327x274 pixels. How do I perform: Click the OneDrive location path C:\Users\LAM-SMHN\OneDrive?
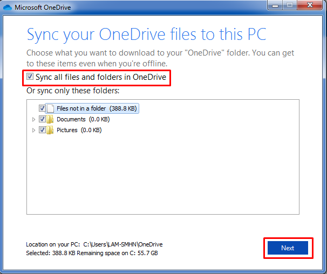click(123, 244)
